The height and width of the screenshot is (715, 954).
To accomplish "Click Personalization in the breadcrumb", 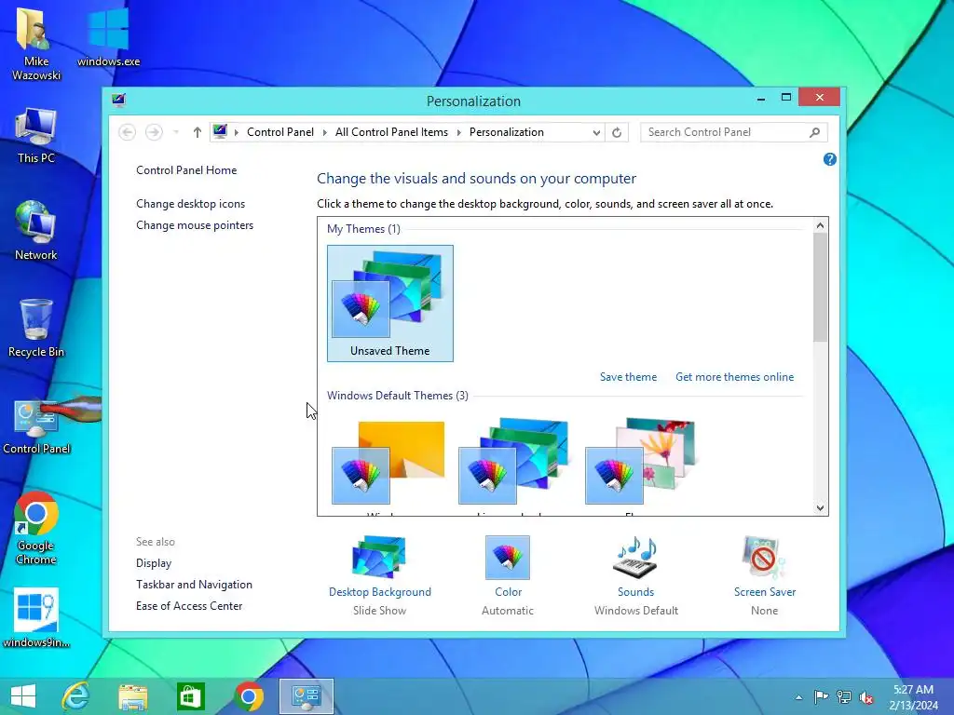I will click(x=506, y=132).
